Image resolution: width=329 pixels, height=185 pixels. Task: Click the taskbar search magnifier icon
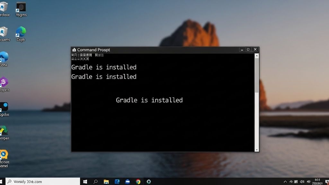[x=95, y=182]
